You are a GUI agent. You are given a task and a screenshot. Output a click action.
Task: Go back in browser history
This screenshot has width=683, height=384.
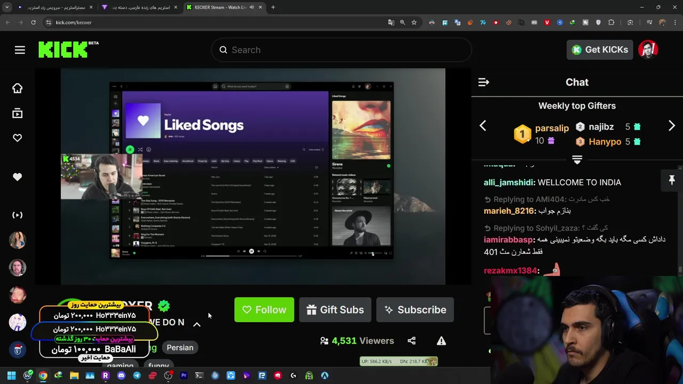pos(7,22)
